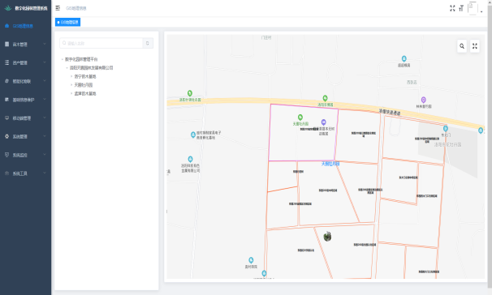492x295 pixels.
Task: Expand the 系统工具 sidebar menu
Action: 25,173
